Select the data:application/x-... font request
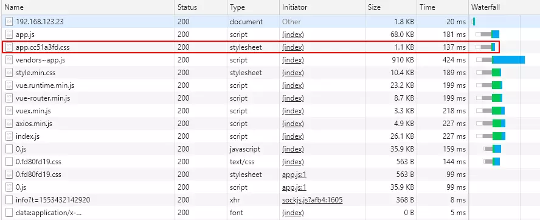The height and width of the screenshot is (220, 540). pos(270,213)
